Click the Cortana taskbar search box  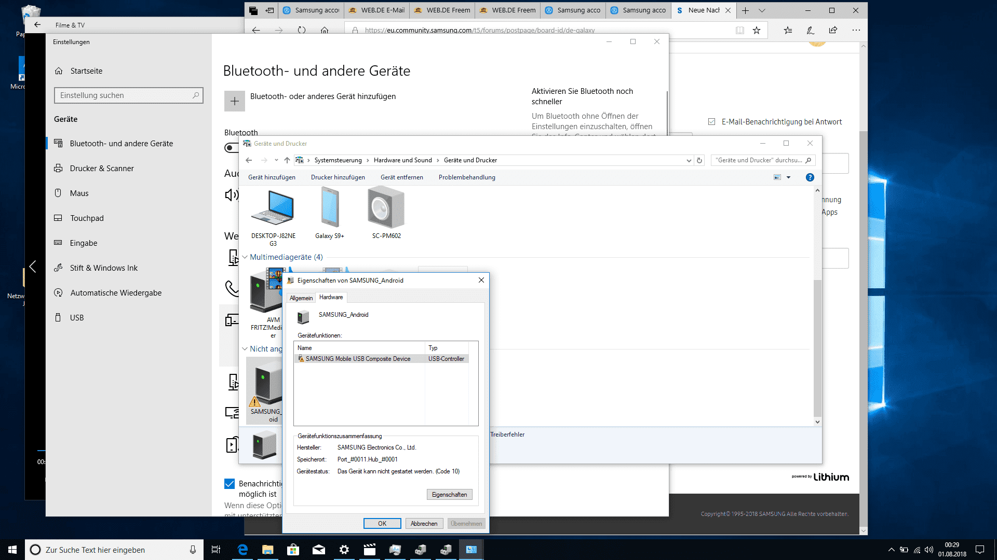[x=114, y=550]
